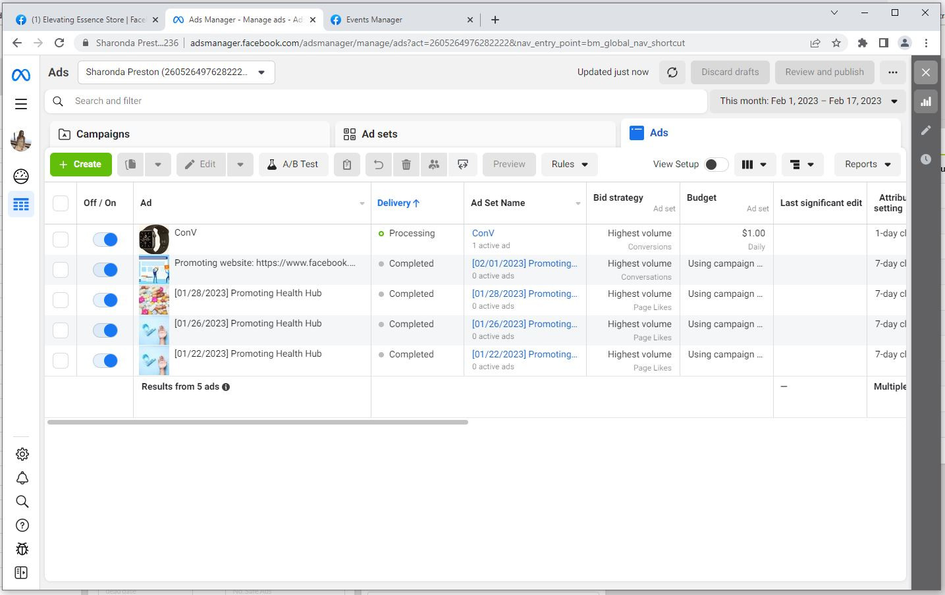945x595 pixels.
Task: Click the green Create button
Action: point(81,165)
